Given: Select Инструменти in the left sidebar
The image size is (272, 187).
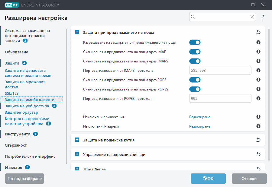Looking at the screenshot, I should [18, 134].
